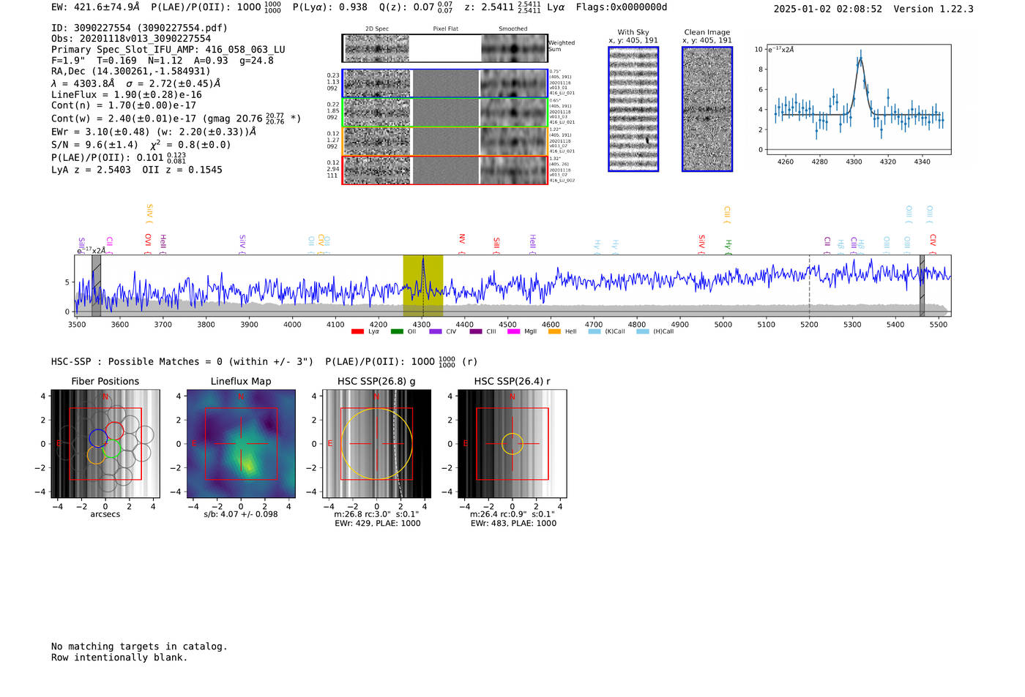The width and height of the screenshot is (1025, 697).
Task: Select the RA,Dec coordinates text
Action: 131,71
